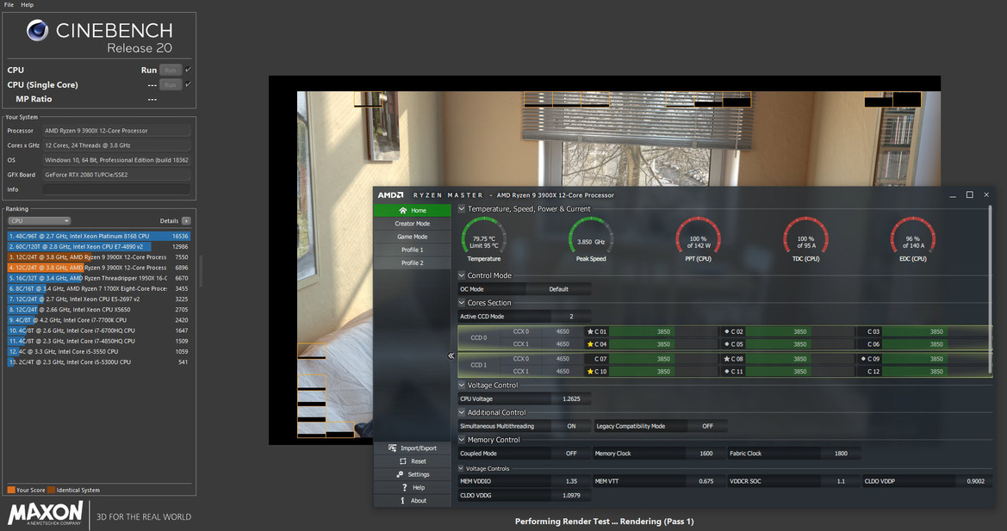Click the Fabric Clock 1800 value
The height and width of the screenshot is (531, 1007).
coord(841,454)
